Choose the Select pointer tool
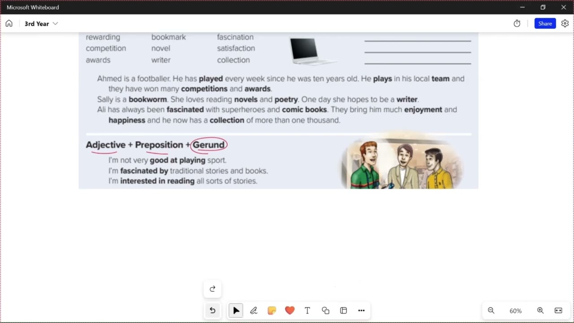The image size is (574, 323). 236,310
